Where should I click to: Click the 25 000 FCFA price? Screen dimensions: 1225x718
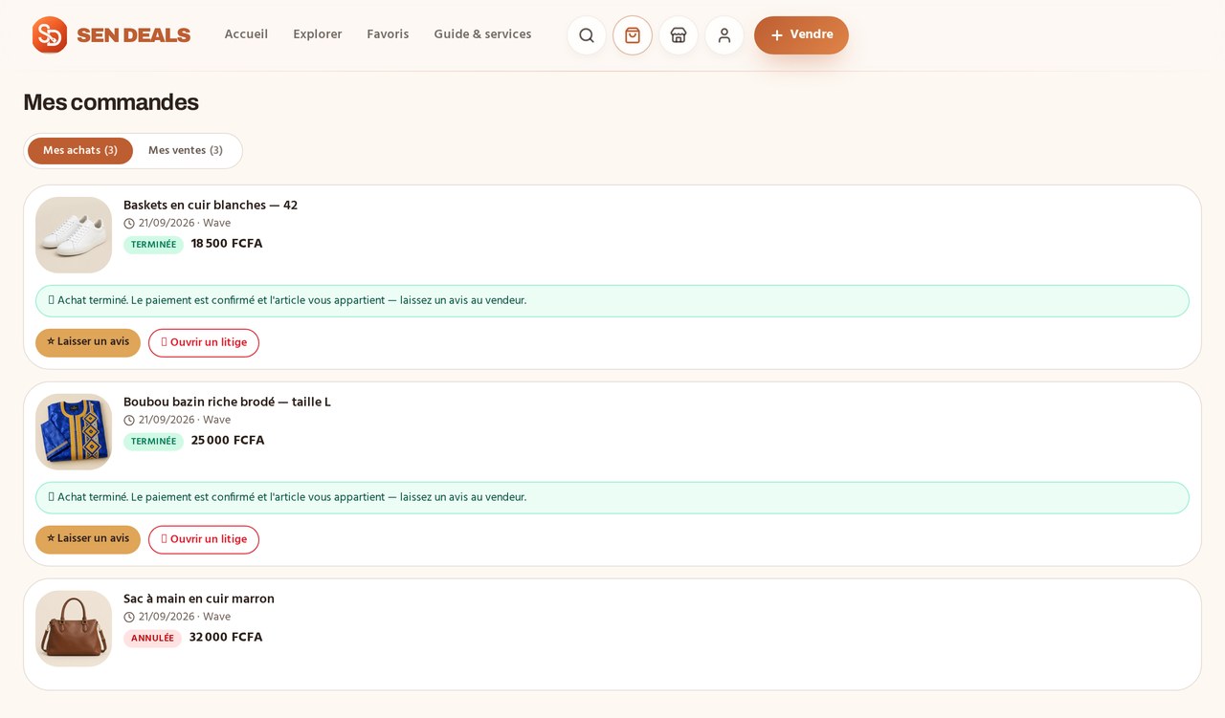[228, 441]
